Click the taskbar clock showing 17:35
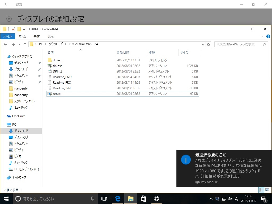The image size is (272, 204). pos(249,199)
